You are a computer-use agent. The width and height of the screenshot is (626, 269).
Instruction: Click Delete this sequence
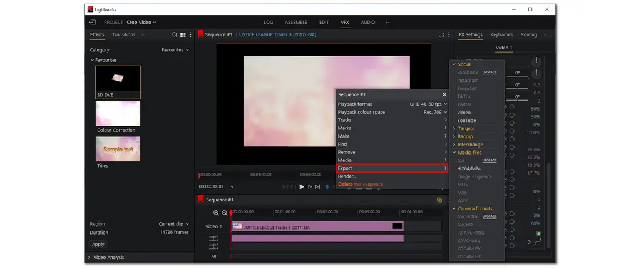point(360,185)
